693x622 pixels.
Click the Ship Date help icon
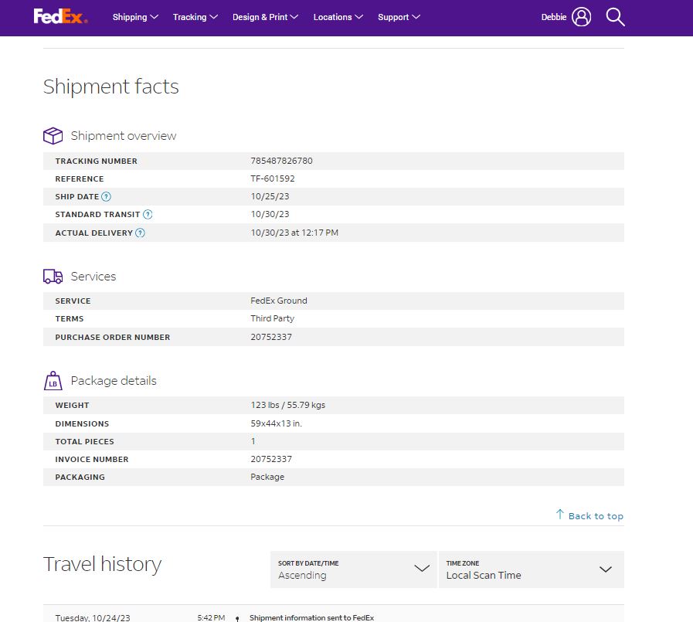click(106, 197)
